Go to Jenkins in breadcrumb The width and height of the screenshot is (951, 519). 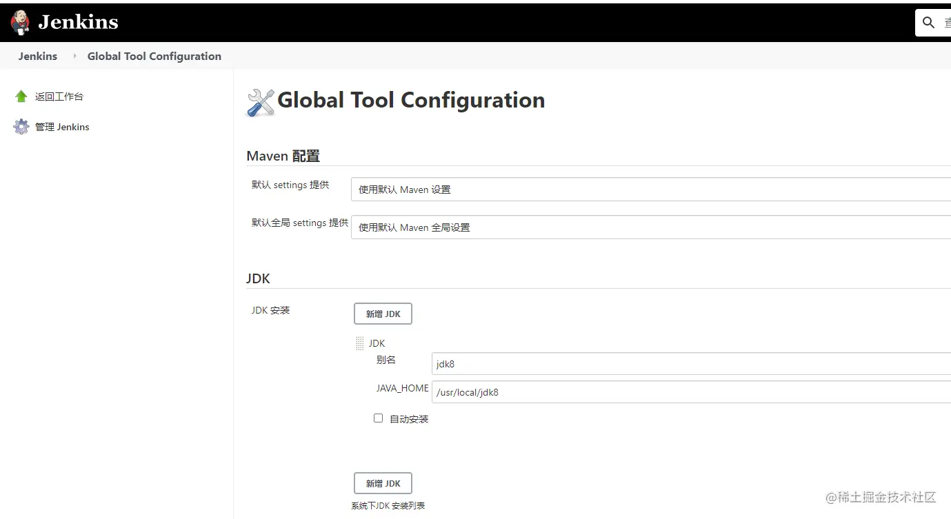[x=38, y=57]
